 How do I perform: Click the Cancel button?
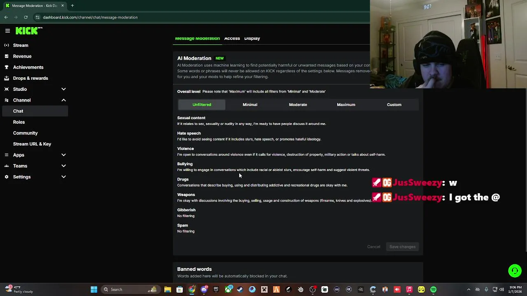point(373,247)
